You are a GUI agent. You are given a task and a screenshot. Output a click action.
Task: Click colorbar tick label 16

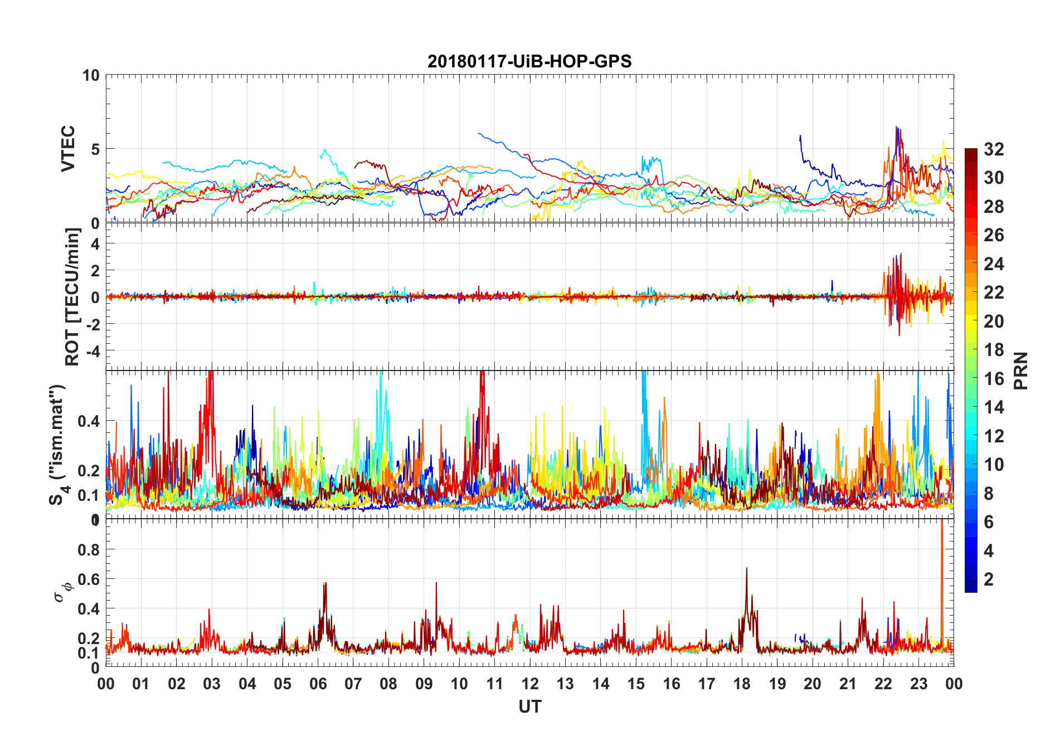click(994, 379)
